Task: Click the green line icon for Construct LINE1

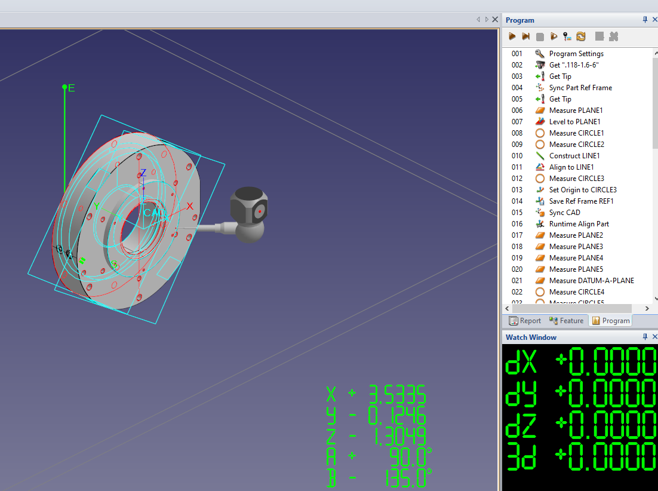Action: [540, 156]
